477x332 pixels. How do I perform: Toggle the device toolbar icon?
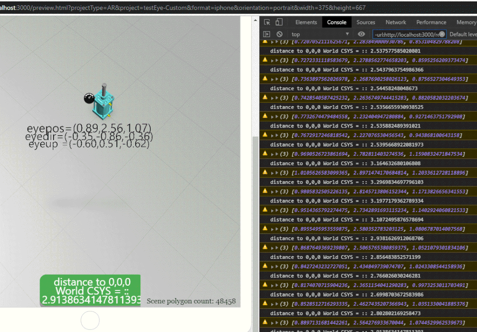(279, 22)
